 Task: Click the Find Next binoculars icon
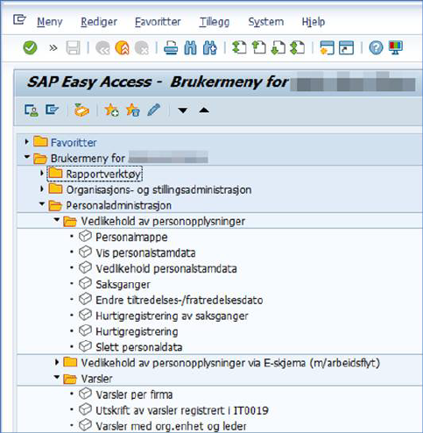click(210, 47)
